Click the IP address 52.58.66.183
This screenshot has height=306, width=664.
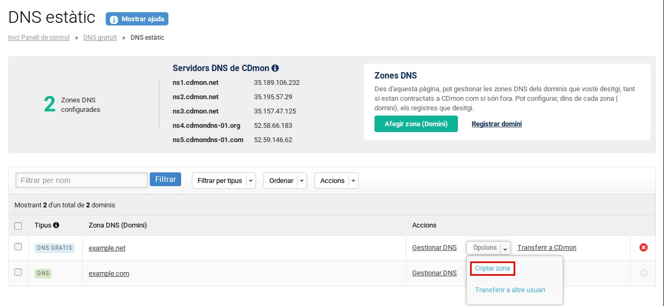pyautogui.click(x=273, y=126)
